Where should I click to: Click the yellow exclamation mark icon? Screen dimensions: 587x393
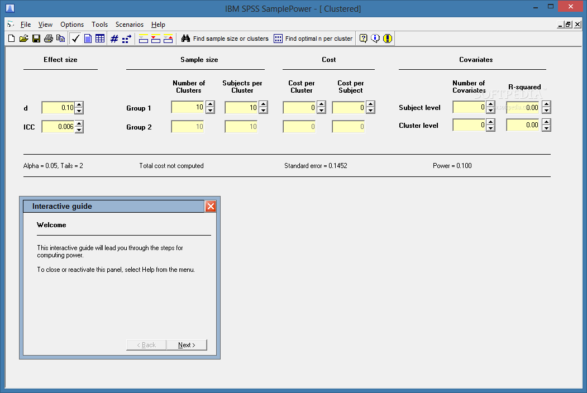(388, 39)
